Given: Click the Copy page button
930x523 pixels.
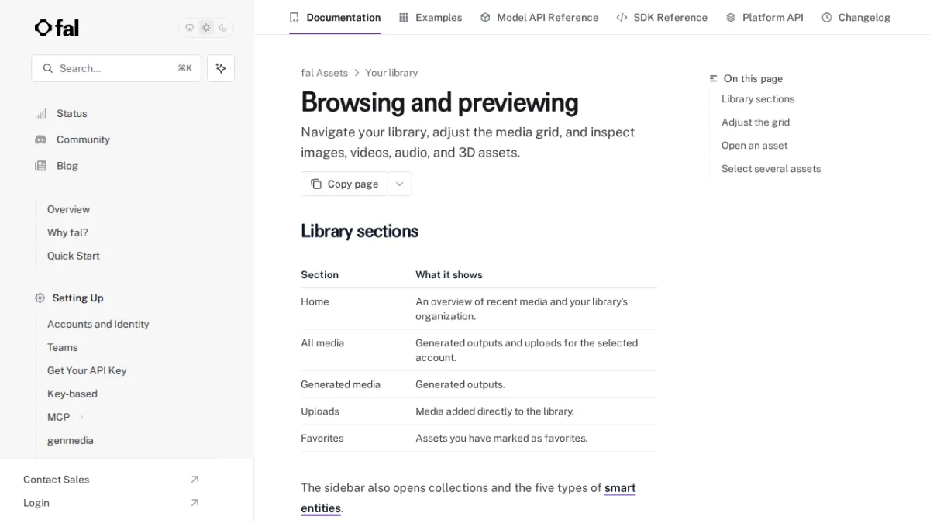Looking at the screenshot, I should click(344, 184).
